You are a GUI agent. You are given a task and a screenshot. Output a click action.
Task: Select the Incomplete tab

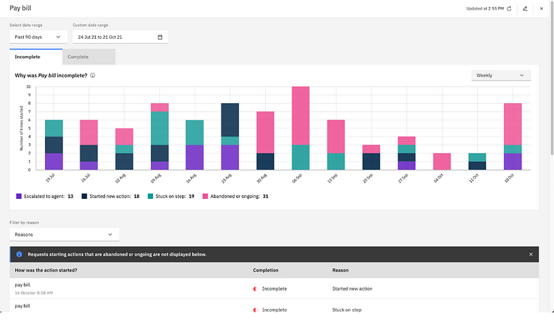35,57
